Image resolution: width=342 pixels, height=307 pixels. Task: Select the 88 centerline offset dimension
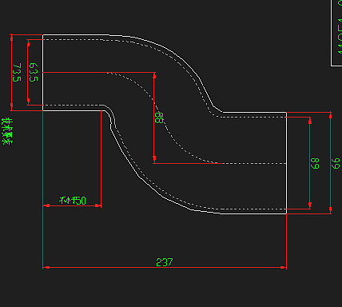[159, 118]
